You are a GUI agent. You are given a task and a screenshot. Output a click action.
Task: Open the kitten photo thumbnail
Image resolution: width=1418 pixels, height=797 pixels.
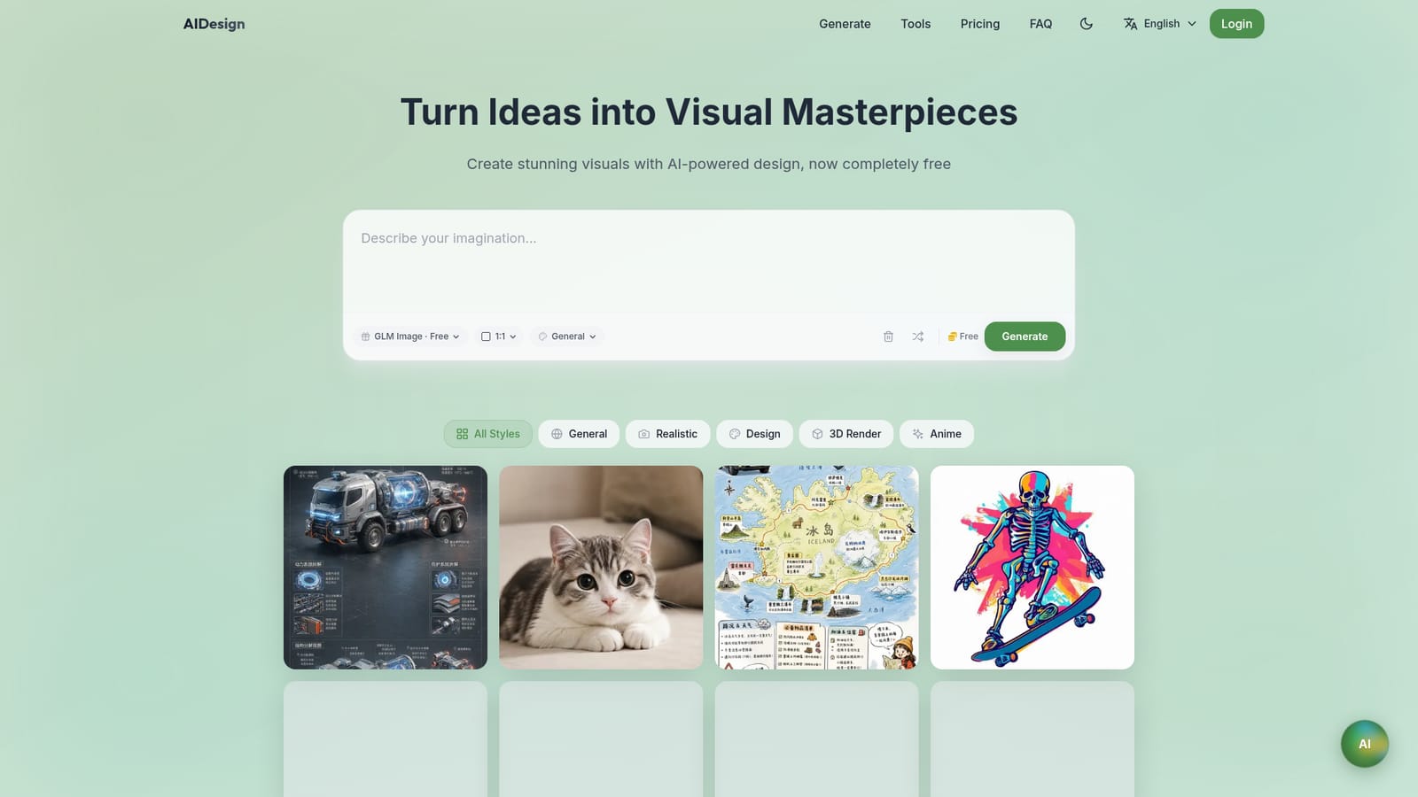point(601,568)
